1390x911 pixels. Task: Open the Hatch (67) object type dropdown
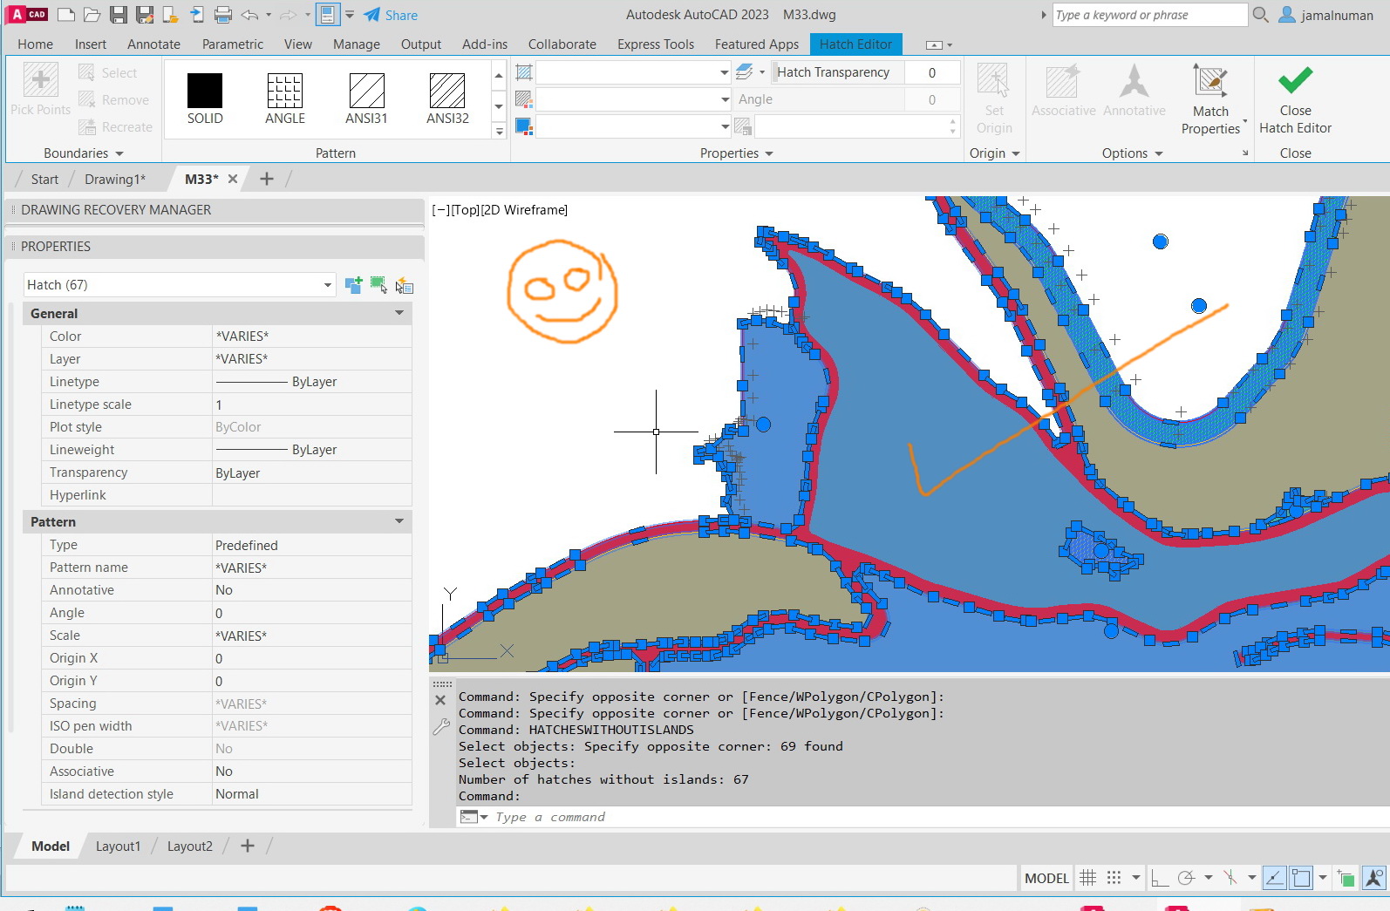[x=327, y=285]
